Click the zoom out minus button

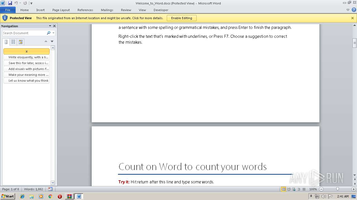point(321,189)
